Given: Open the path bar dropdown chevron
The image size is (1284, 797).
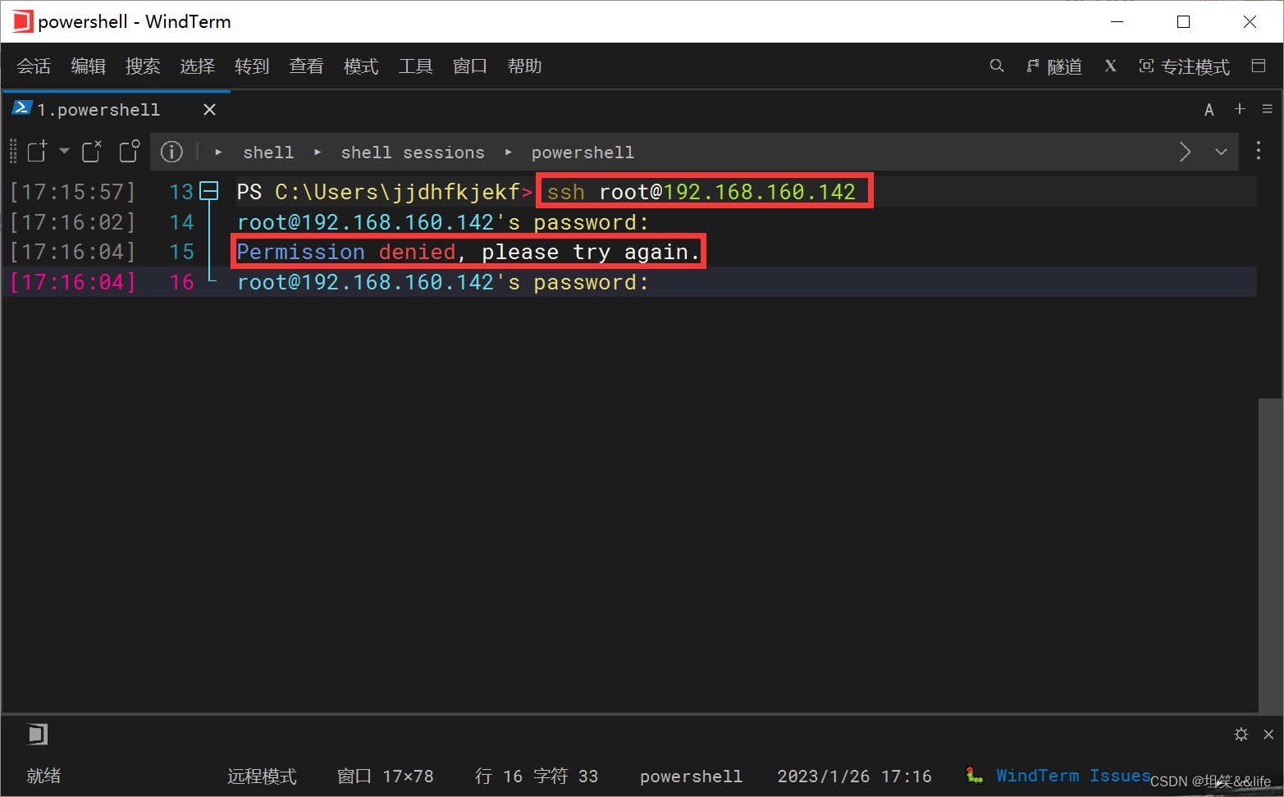Looking at the screenshot, I should click(x=1221, y=152).
